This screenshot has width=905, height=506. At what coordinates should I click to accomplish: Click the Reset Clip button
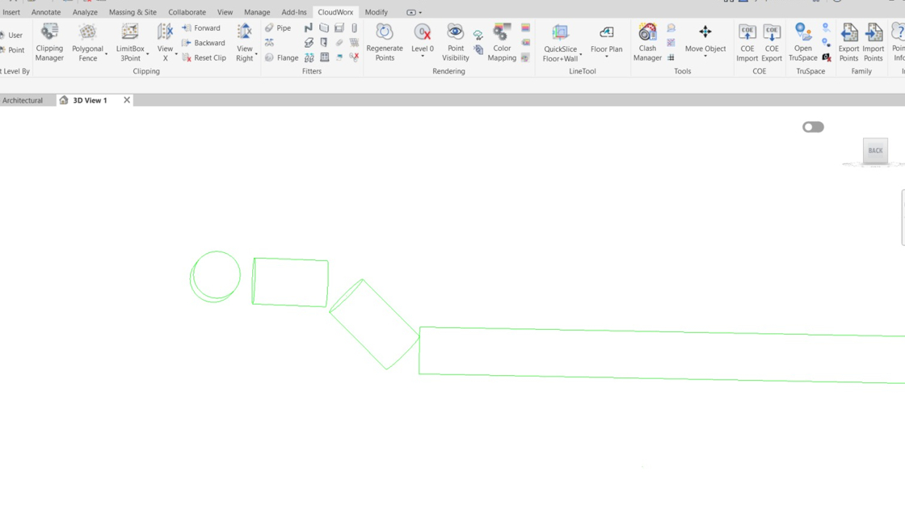[x=204, y=58]
